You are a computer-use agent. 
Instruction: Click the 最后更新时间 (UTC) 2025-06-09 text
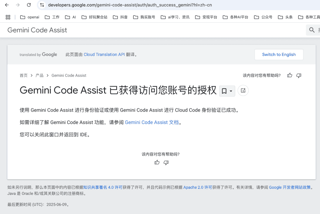pyautogui.click(x=38, y=205)
